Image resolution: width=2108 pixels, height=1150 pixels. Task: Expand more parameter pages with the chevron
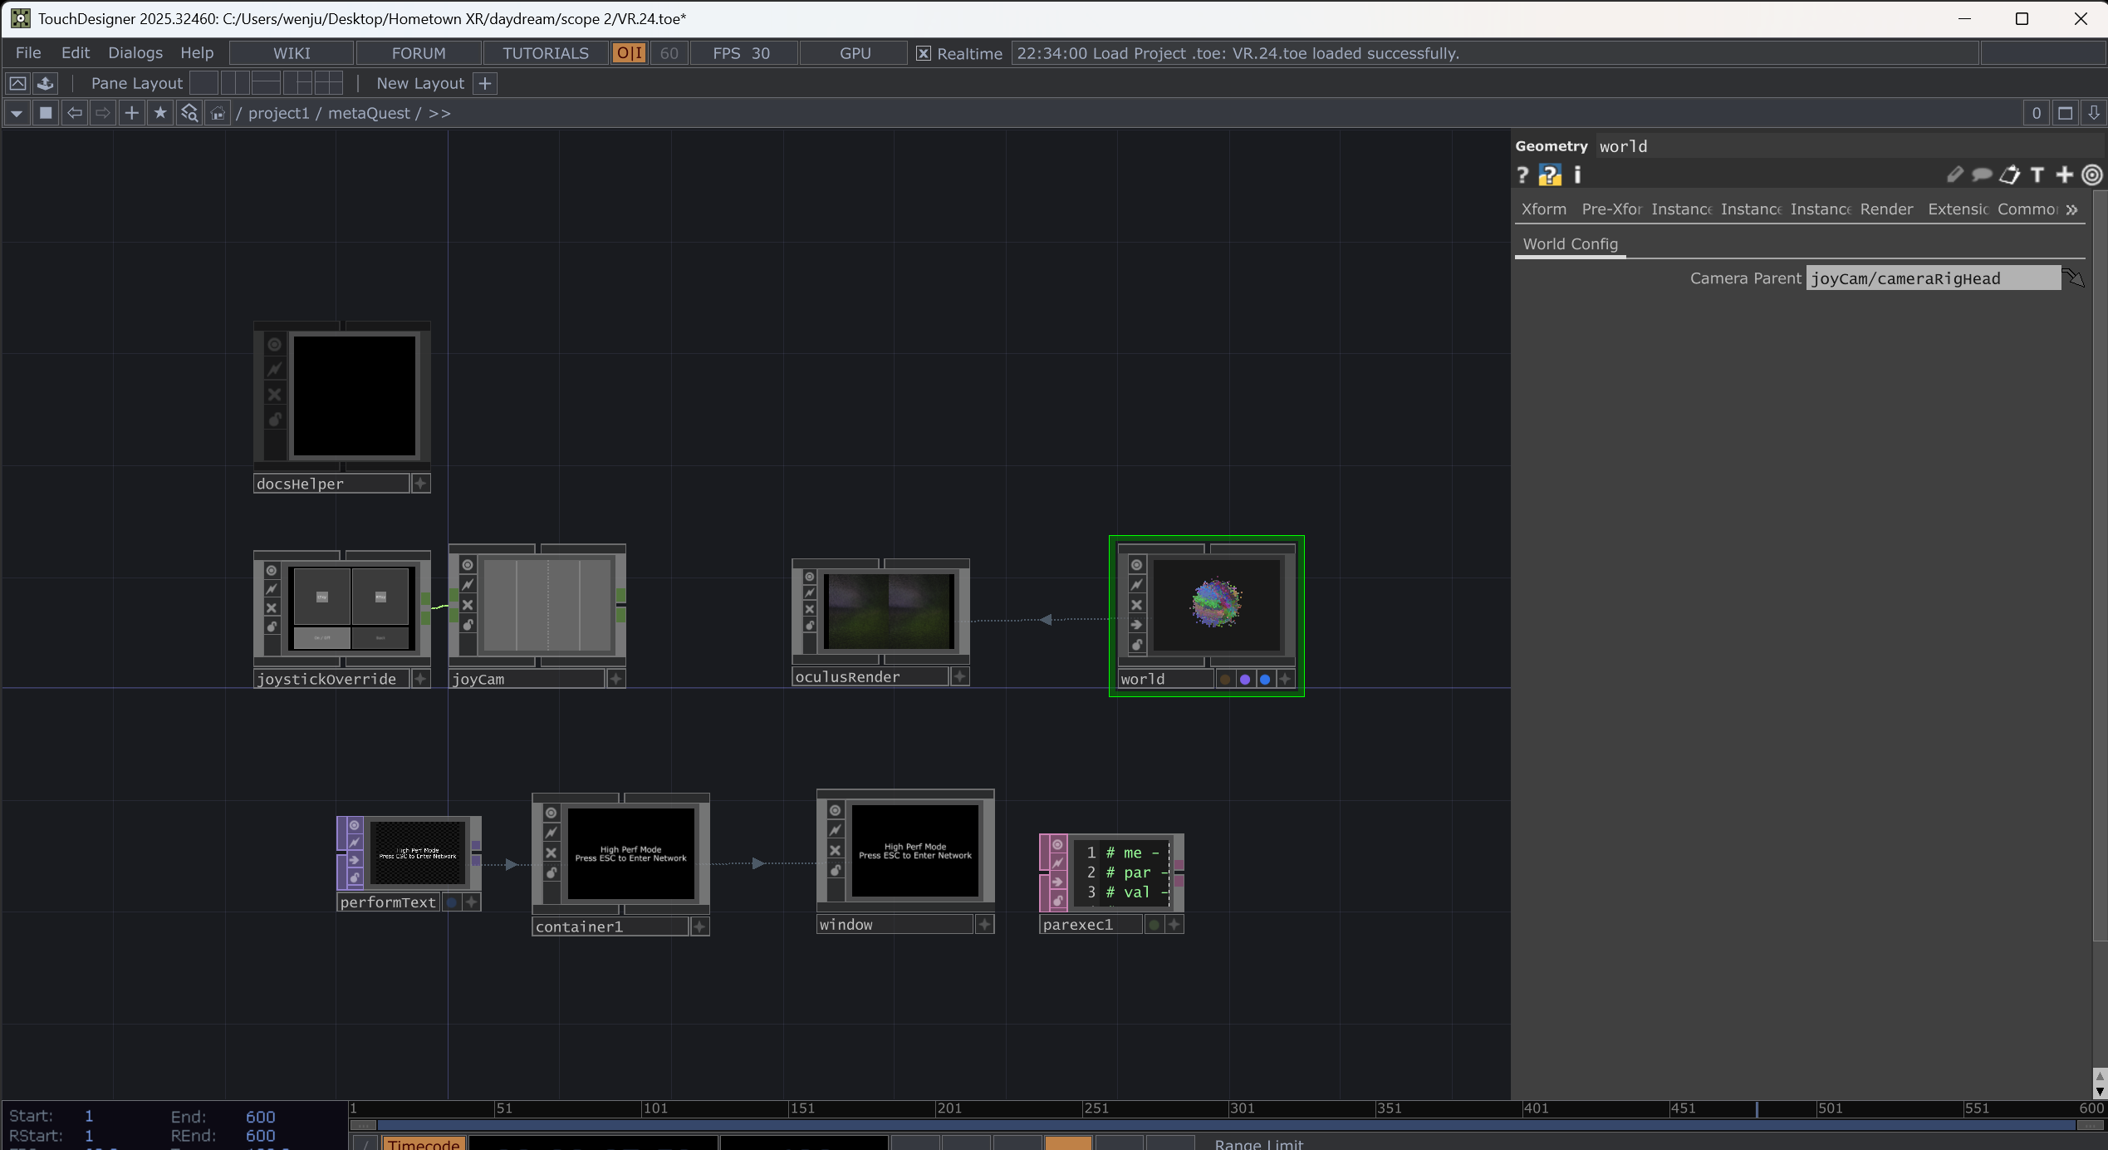tap(2072, 209)
